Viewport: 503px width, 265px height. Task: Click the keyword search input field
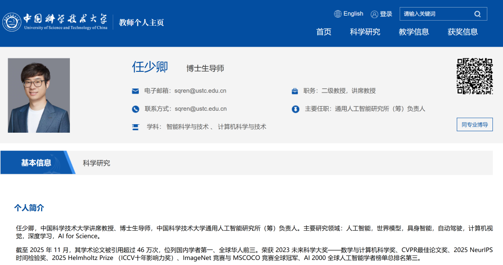pos(435,14)
